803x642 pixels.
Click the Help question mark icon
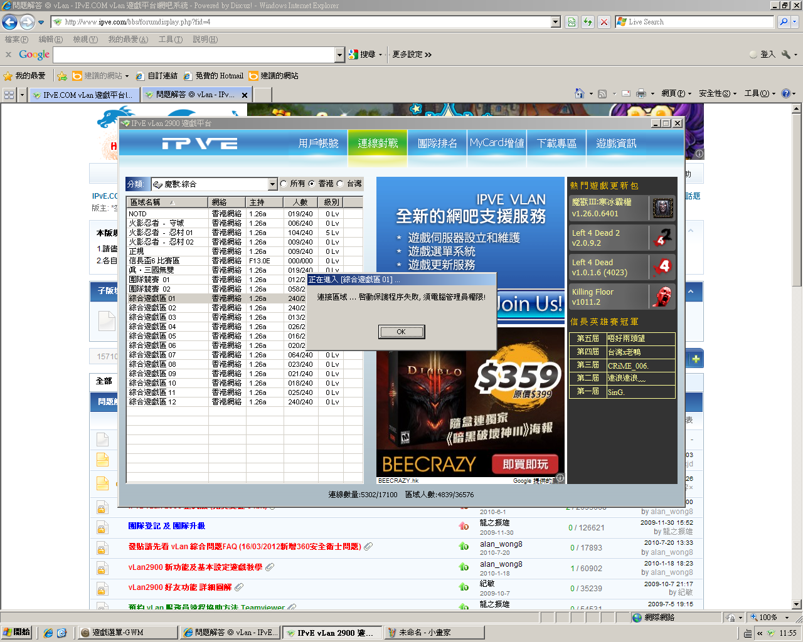785,93
